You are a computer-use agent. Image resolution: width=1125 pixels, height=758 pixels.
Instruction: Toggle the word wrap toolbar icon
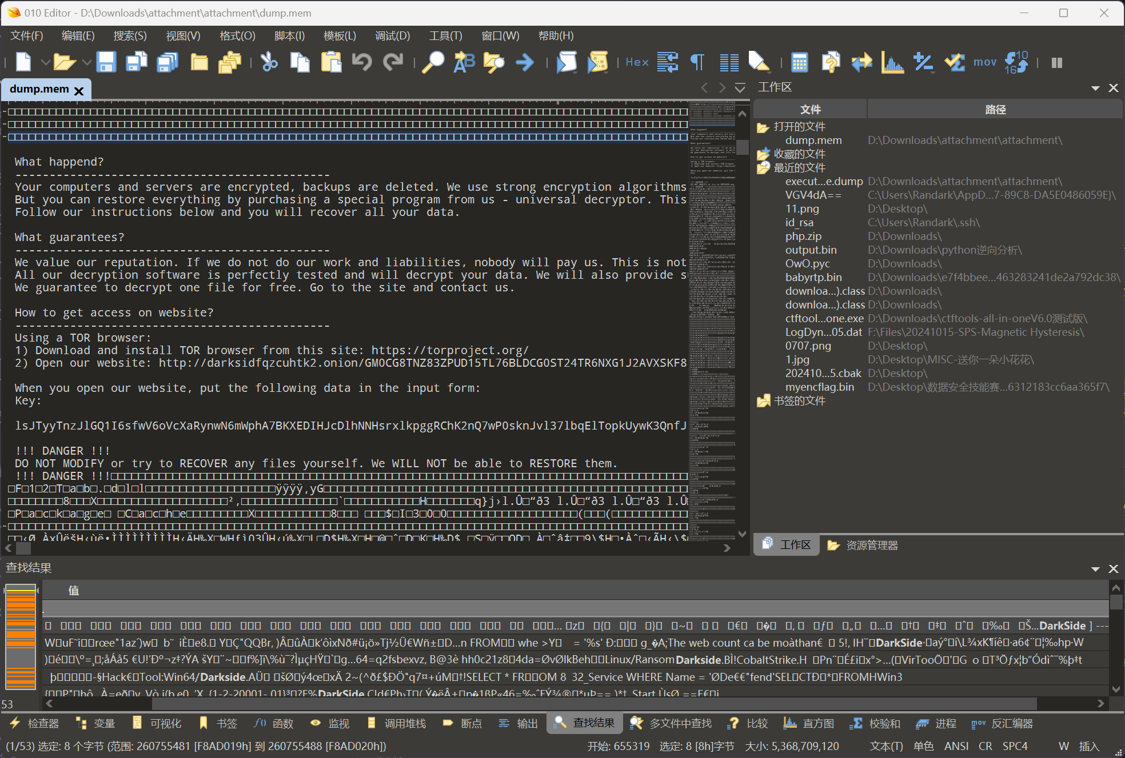pos(667,62)
